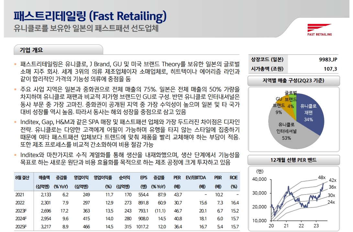This screenshot has height=232, width=353.
Task: Click the 상장코드 (일본) label
Action: click(x=267, y=59)
